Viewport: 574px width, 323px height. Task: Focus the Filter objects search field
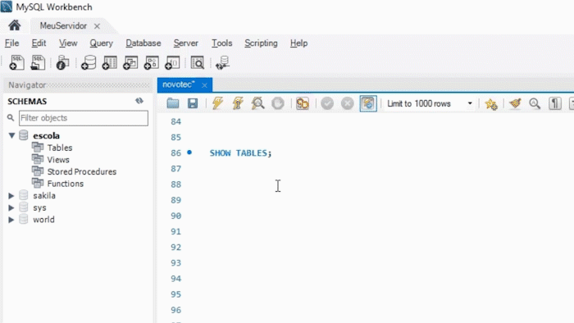click(84, 118)
